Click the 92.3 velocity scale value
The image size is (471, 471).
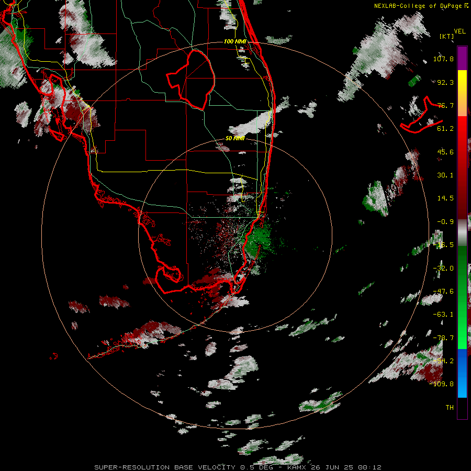pos(445,82)
